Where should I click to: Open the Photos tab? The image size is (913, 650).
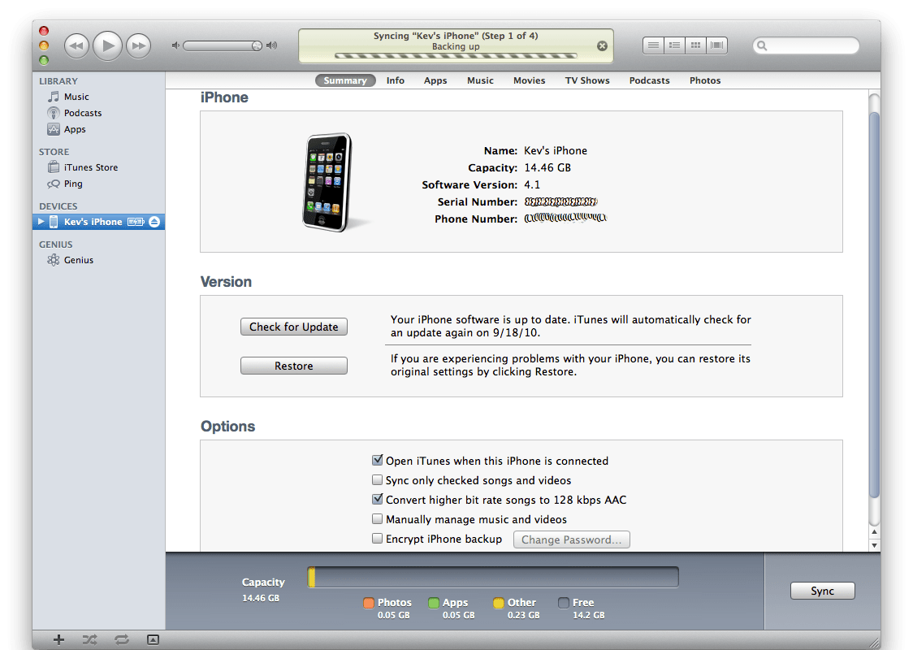tap(705, 80)
